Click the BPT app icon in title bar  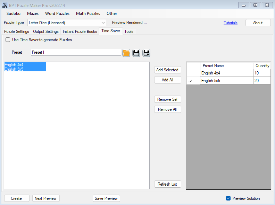pyautogui.click(x=5, y=5)
